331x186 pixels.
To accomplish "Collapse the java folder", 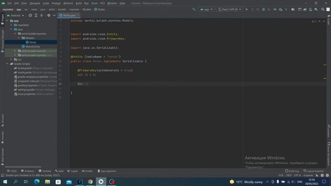I will pos(11,29).
